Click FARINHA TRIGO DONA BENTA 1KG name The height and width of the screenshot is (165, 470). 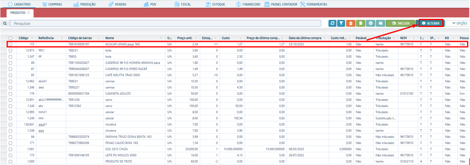click(x=129, y=137)
